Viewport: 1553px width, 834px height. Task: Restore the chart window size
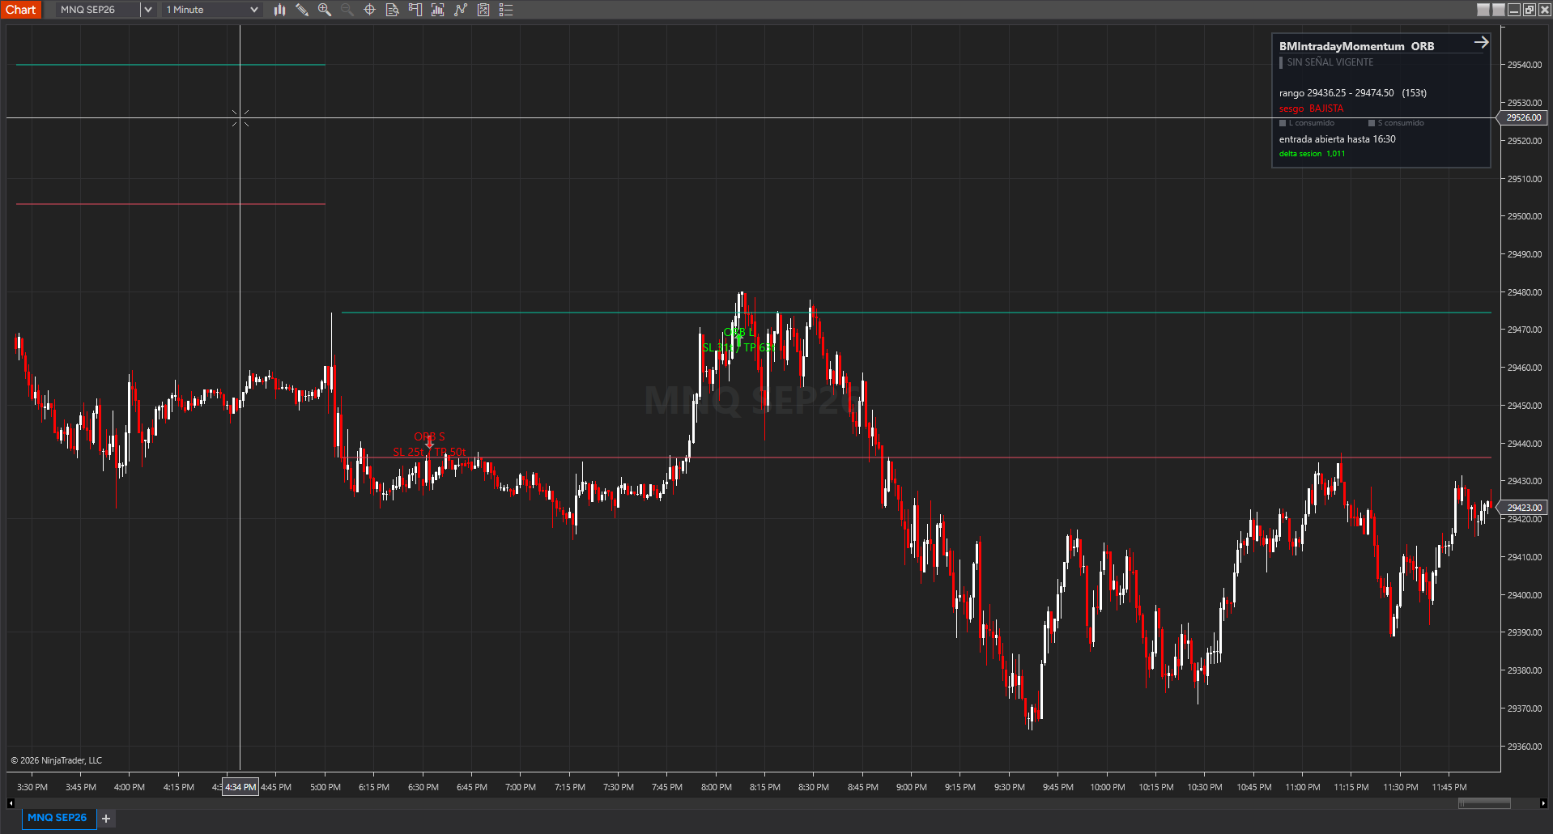1530,10
